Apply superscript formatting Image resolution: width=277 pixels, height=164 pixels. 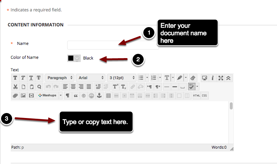coord(115,87)
